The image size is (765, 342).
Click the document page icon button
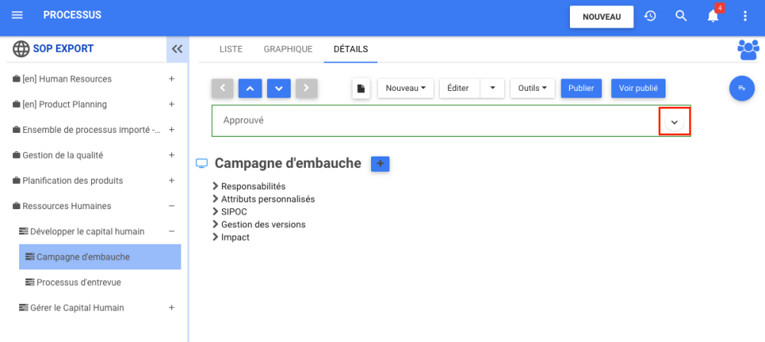pos(361,89)
